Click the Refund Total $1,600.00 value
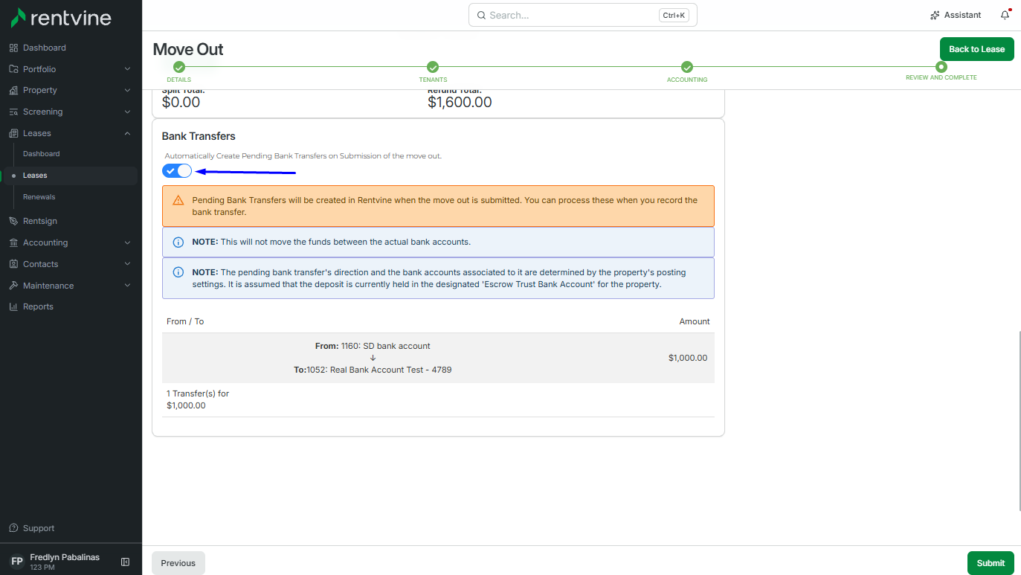 tap(460, 103)
